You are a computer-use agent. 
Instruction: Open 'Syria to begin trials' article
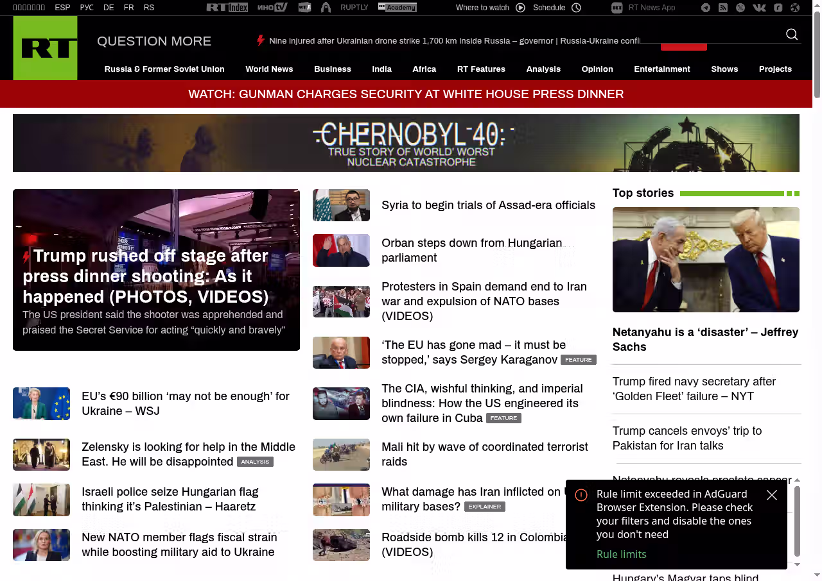click(488, 205)
